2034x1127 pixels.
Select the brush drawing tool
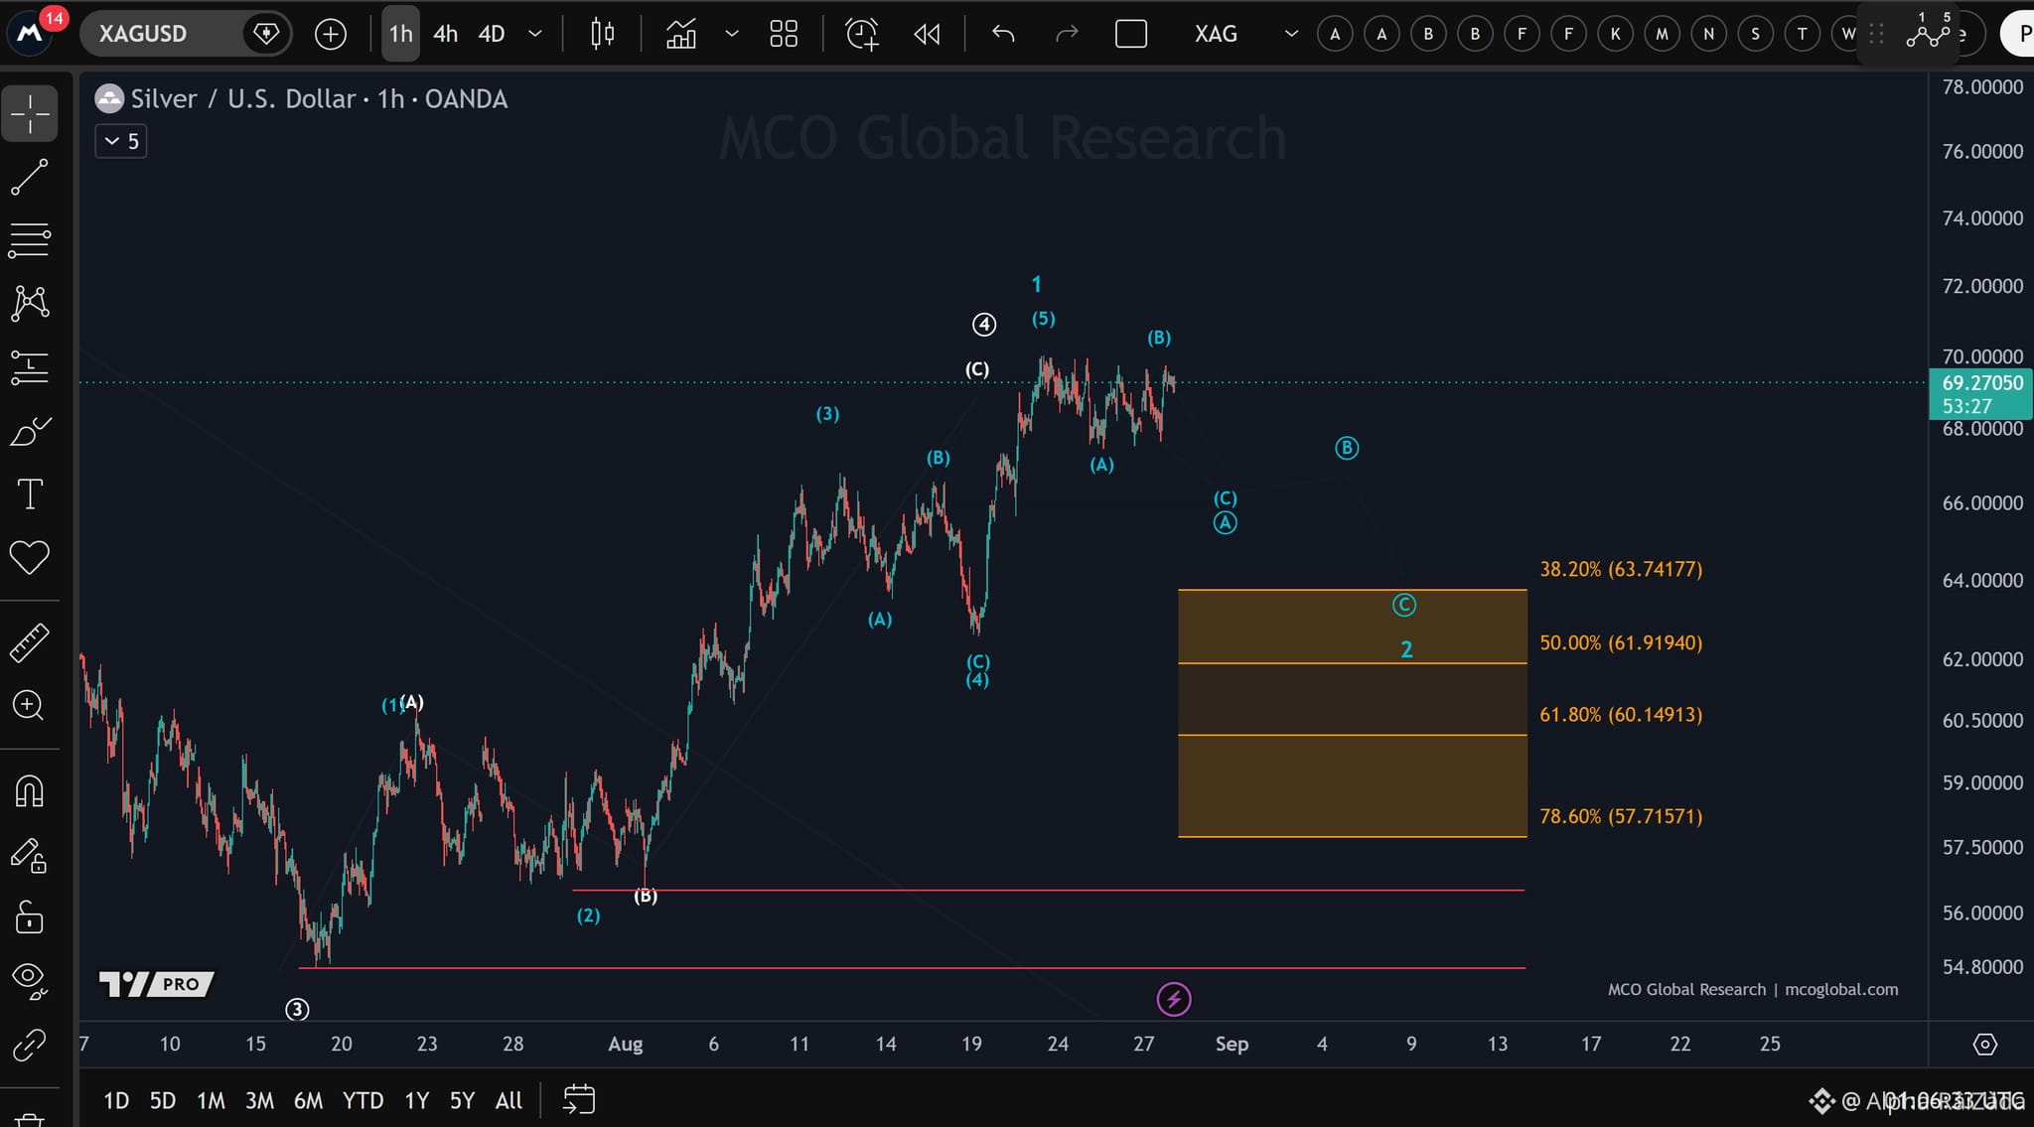pyautogui.click(x=30, y=431)
